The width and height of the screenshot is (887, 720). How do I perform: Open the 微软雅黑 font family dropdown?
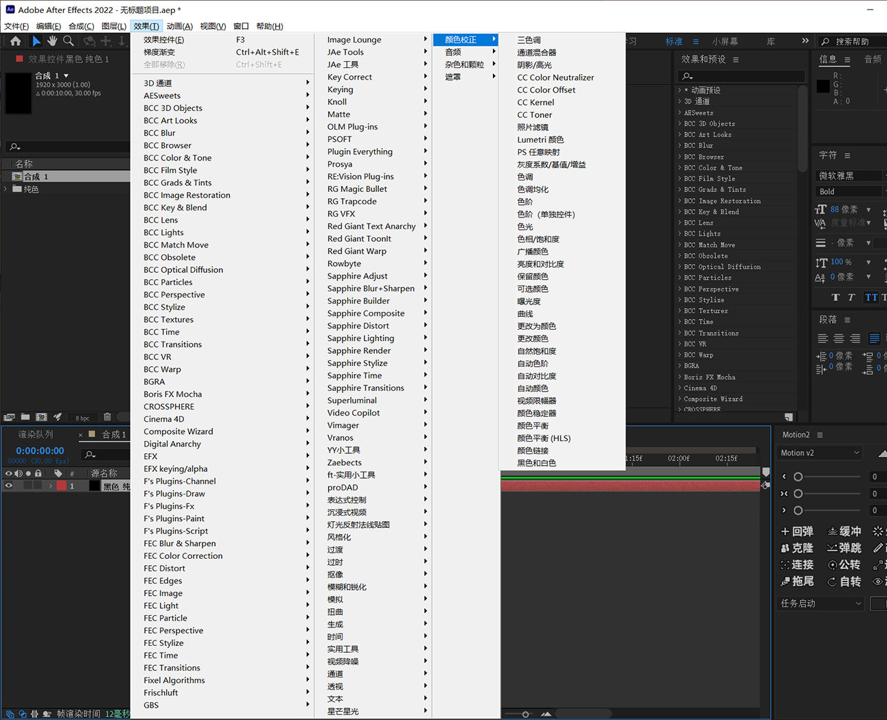pos(850,176)
